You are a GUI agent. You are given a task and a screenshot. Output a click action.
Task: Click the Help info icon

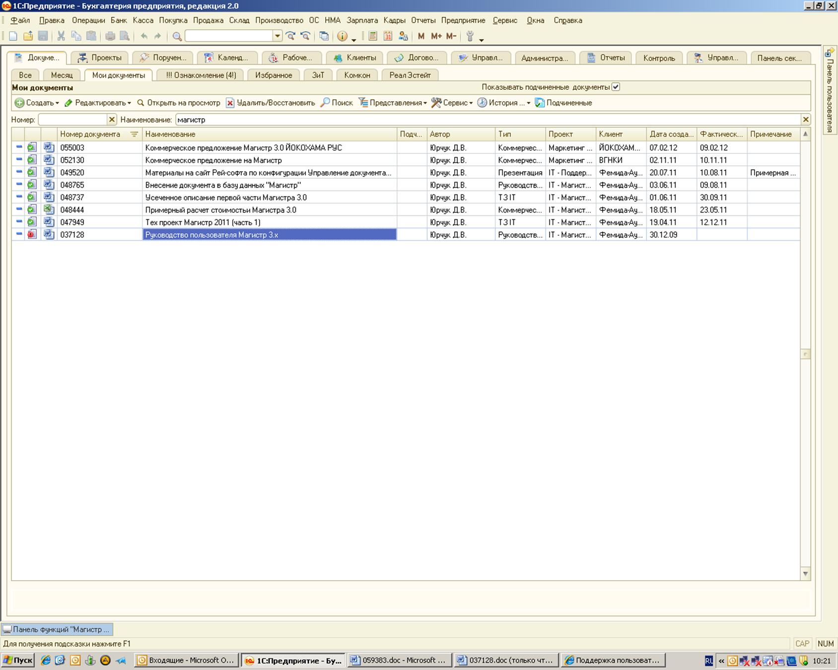[x=342, y=36]
